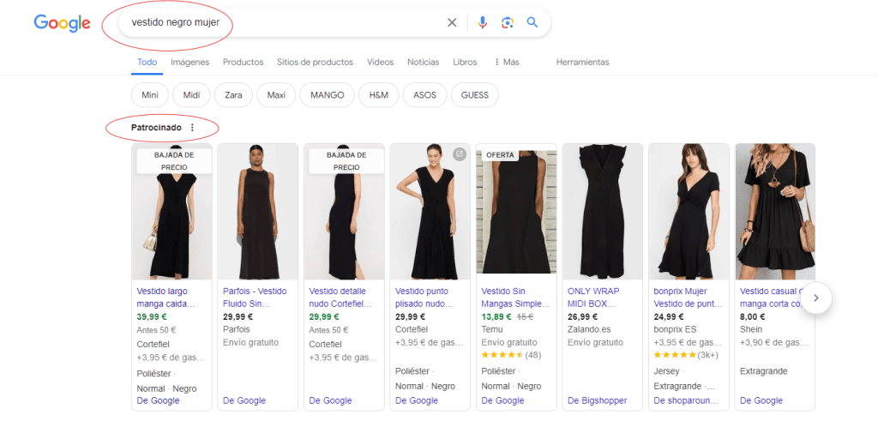Open Herramientas search tools

[x=582, y=62]
